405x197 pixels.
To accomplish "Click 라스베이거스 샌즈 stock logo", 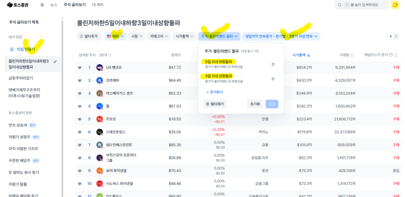I will [x=100, y=94].
